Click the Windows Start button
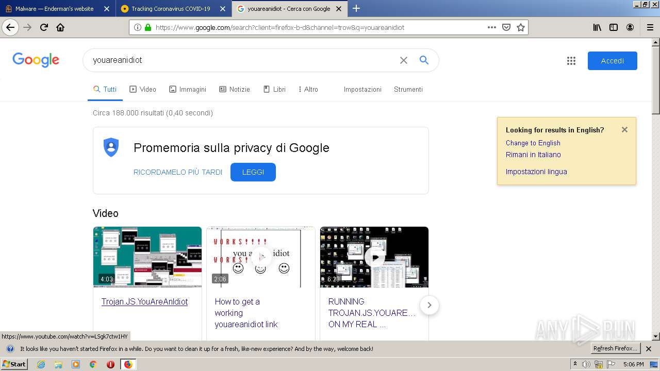 [14, 364]
